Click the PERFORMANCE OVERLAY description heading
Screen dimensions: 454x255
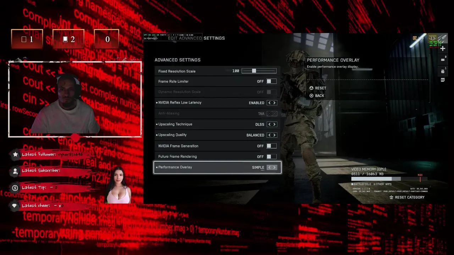(x=333, y=60)
